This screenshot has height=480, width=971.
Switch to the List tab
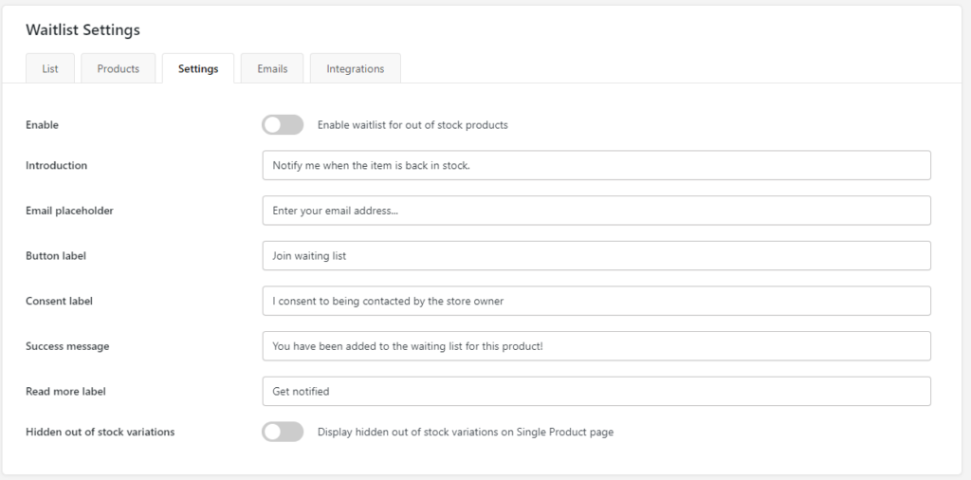point(50,68)
